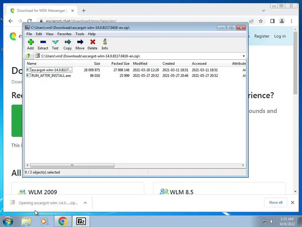Click the Chrome address bar URL
The image size is (302, 227).
[81, 21]
